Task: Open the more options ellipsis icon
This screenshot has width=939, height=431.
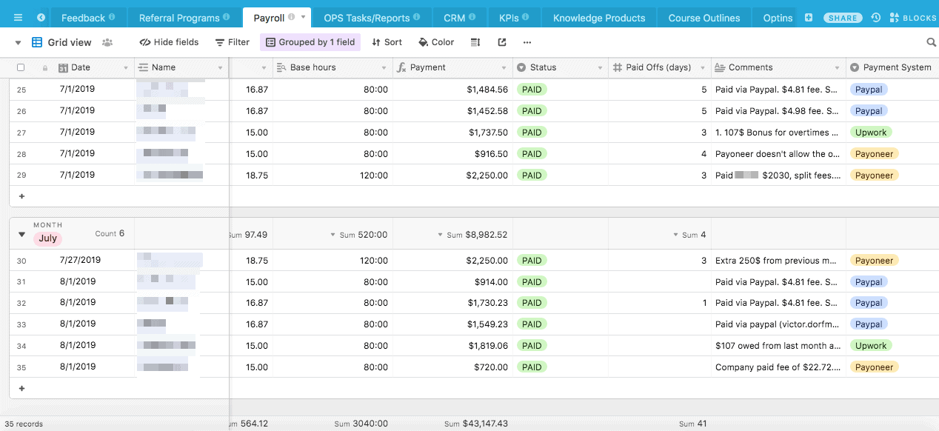Action: pos(527,43)
